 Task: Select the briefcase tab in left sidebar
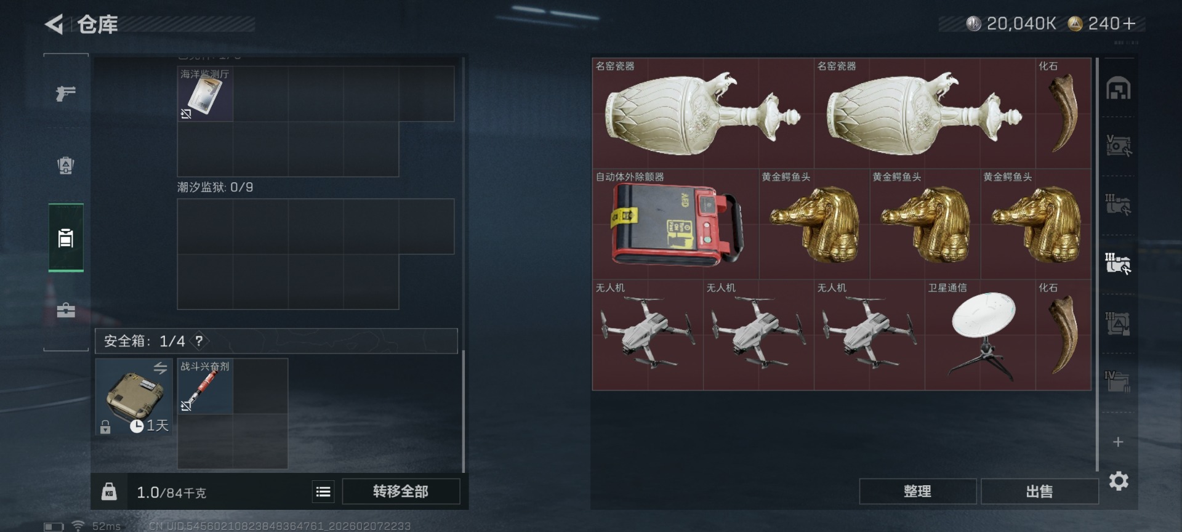point(66,310)
